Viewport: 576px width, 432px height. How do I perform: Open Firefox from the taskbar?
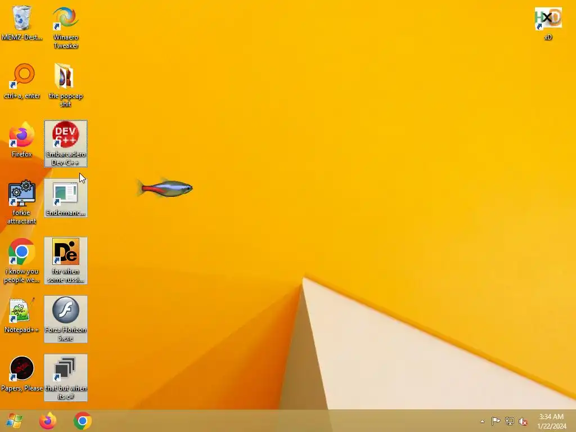(48, 421)
